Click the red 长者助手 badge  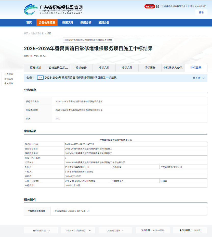tap(150, 6)
